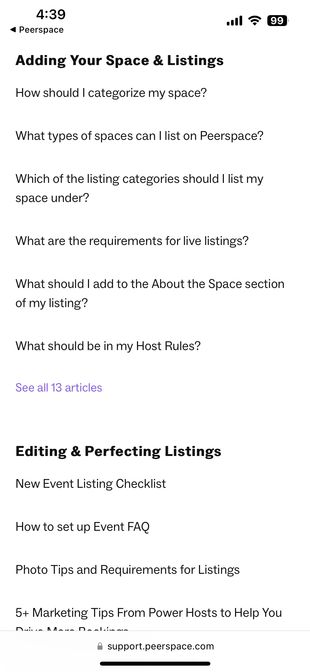Image resolution: width=310 pixels, height=672 pixels.
Task: Open 'Which of the listing categories' article
Action: (139, 188)
